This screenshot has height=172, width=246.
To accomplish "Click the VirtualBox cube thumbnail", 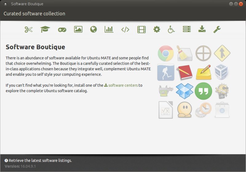I will [x=222, y=72].
